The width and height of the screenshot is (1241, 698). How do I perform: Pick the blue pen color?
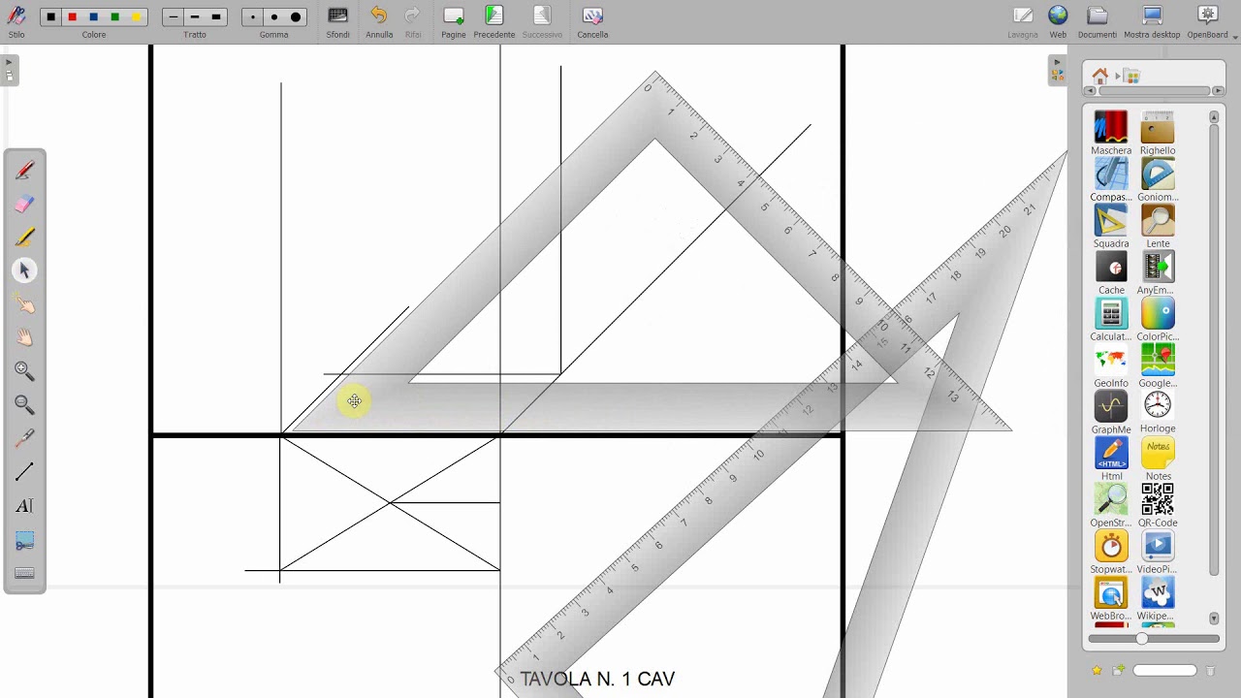point(94,16)
